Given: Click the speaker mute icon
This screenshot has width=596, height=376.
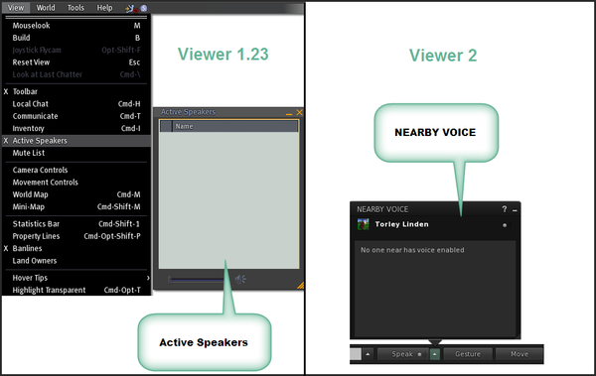Looking at the screenshot, I should click(x=240, y=280).
